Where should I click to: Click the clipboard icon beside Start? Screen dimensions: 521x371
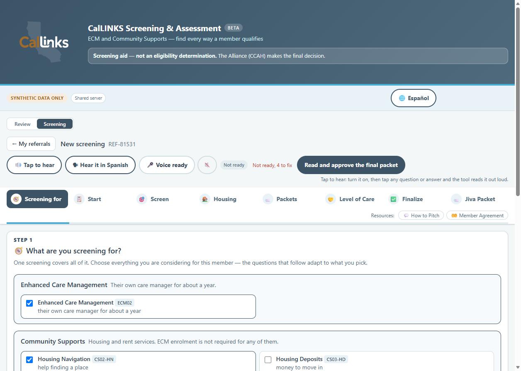coord(79,199)
